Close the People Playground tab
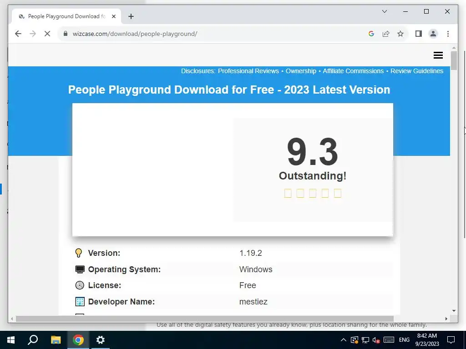466x349 pixels. (113, 17)
